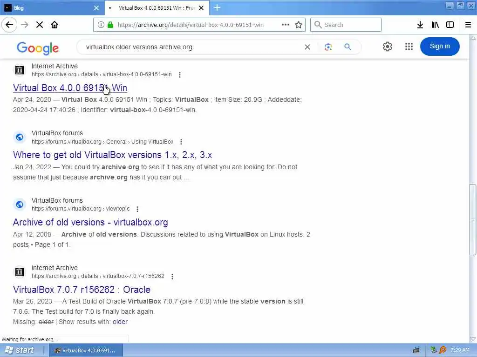
Task: Open the Library bookshelf icon
Action: tap(435, 25)
